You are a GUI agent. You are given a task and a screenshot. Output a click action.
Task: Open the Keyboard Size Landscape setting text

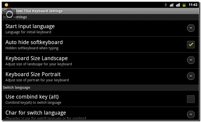click(37, 59)
